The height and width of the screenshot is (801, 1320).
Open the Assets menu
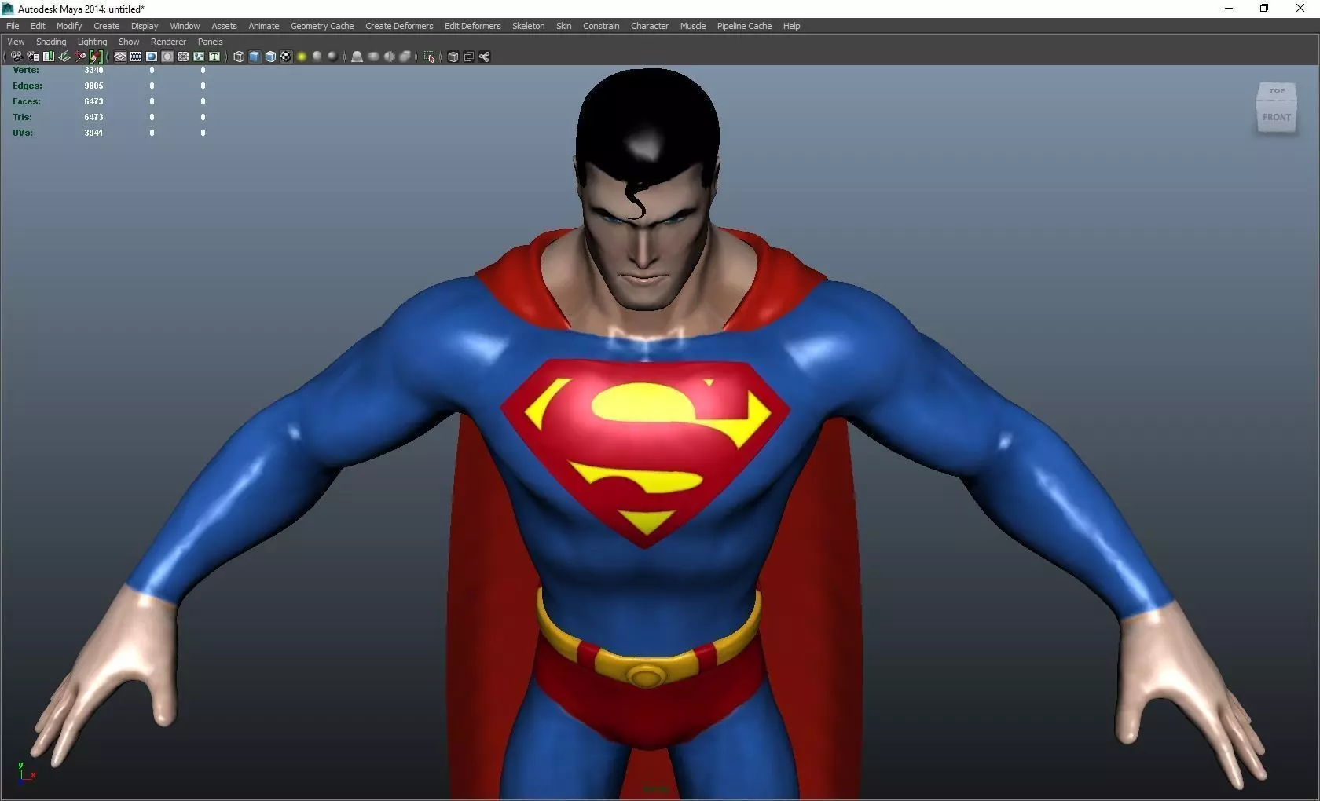click(224, 26)
